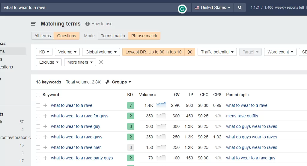Viewport: 307px width, 166px height.
Task: Sort by the KD column header
Action: [x=130, y=95]
